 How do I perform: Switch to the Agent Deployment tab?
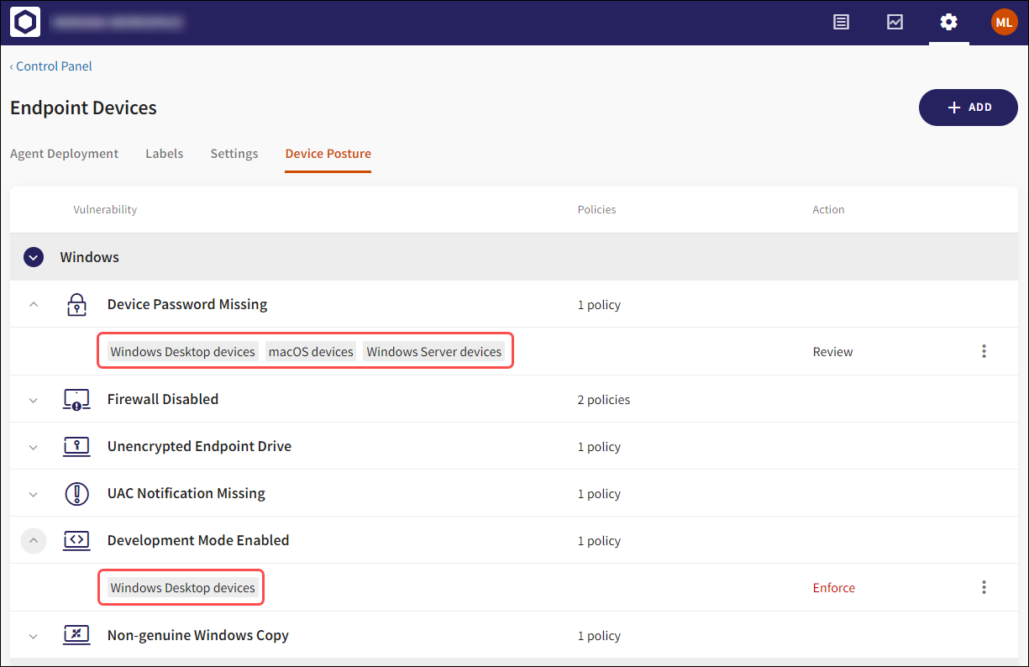point(64,154)
